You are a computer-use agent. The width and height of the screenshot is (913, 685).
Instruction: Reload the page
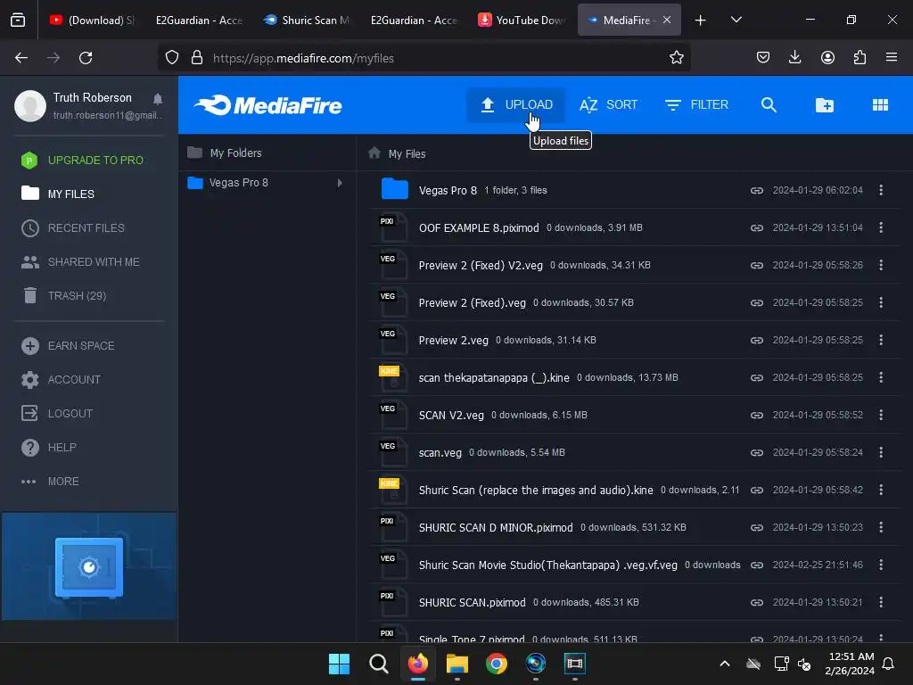[x=86, y=58]
